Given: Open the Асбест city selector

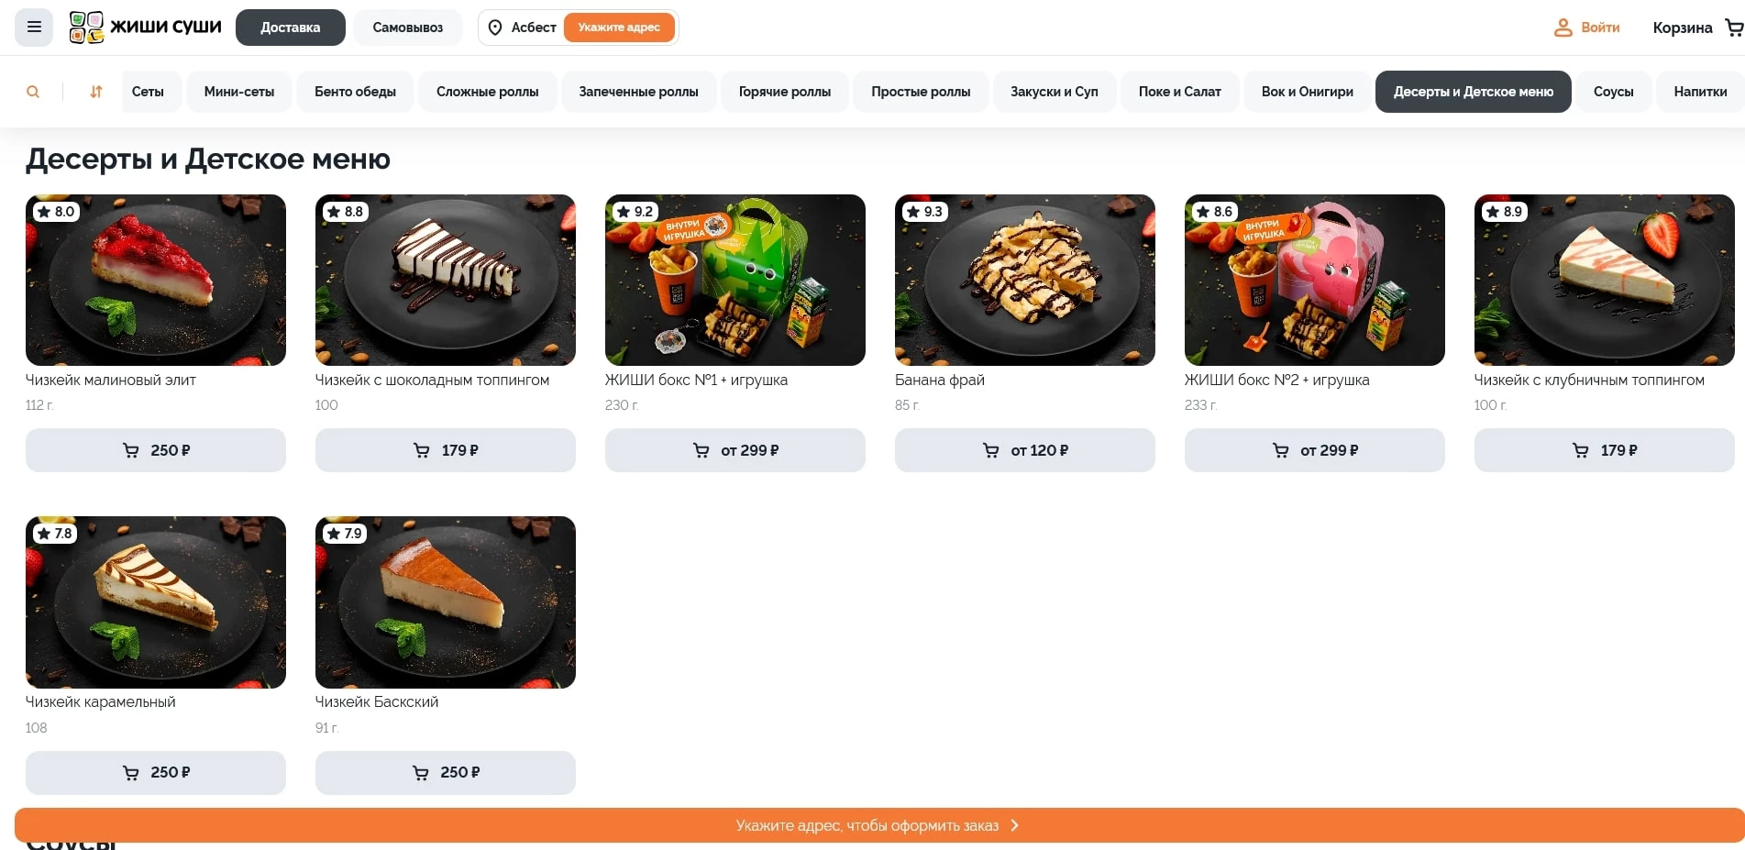Looking at the screenshot, I should (534, 28).
